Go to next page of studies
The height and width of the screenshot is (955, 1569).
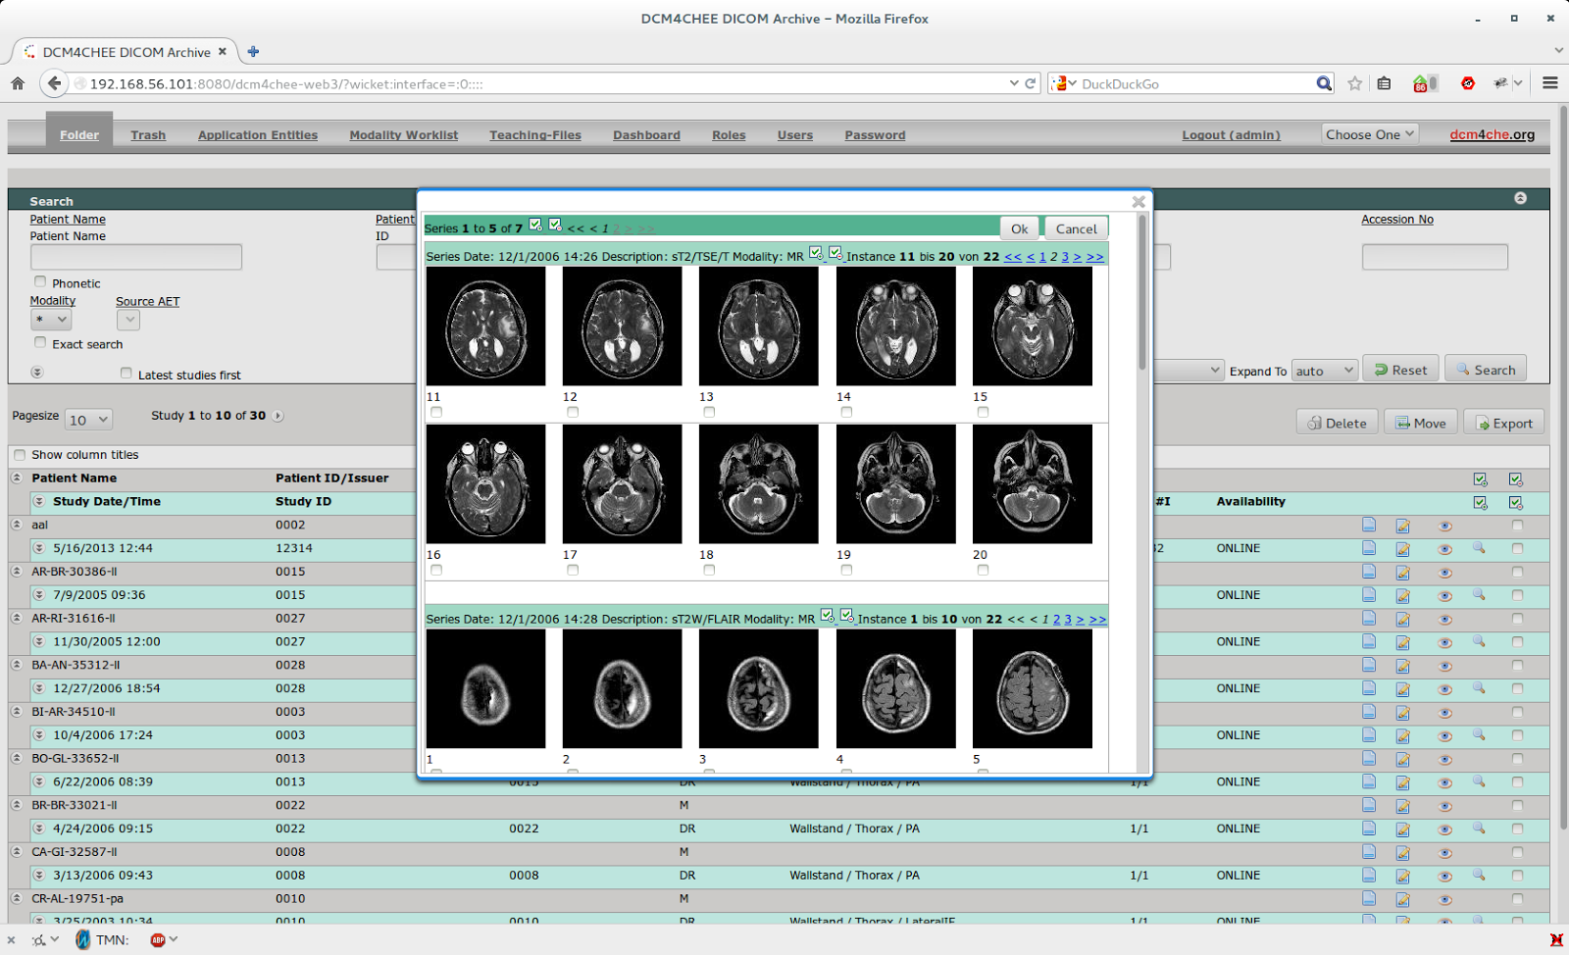[x=278, y=416]
